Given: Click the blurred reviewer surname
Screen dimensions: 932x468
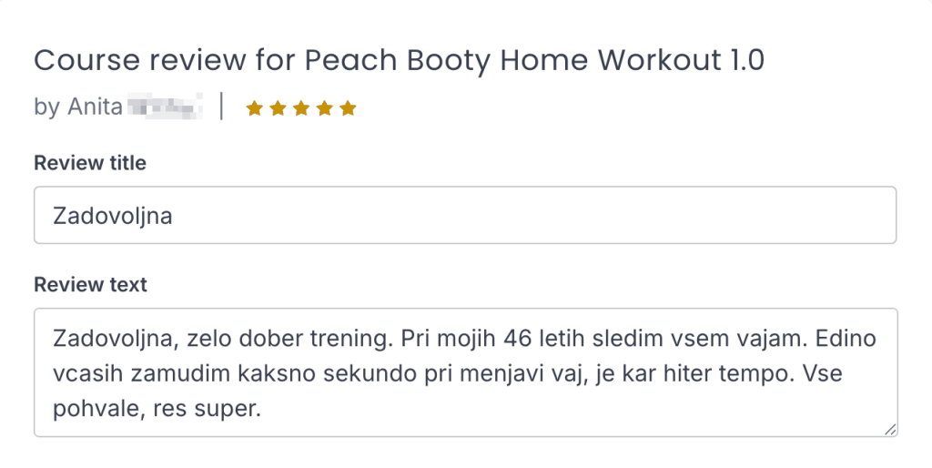Looking at the screenshot, I should tap(164, 107).
